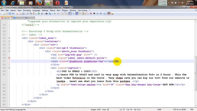Viewport: 197px width, 111px height.
Task: Switch to the second document tab
Action: [18, 18]
